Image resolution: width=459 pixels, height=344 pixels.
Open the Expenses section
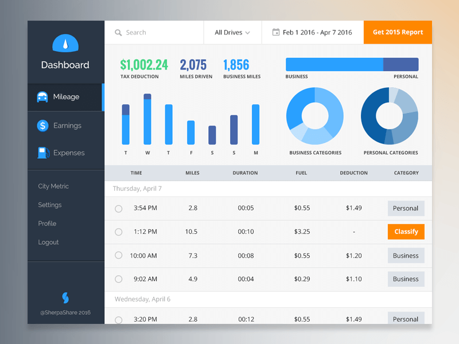66,153
